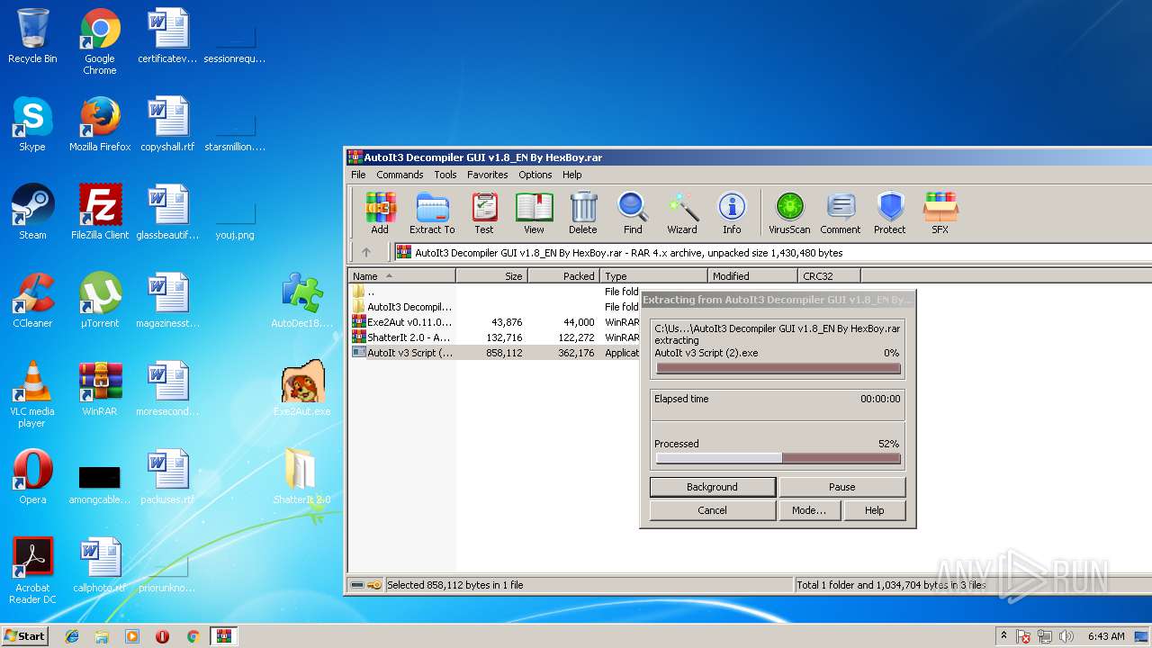Open WinRAR desktop shortcut

pos(100,389)
